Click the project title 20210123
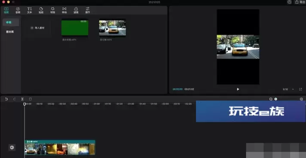This screenshot has height=158, width=306. [154, 2]
